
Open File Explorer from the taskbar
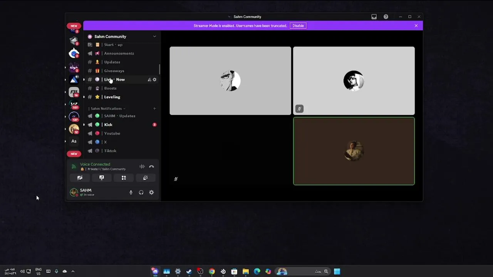(246, 272)
